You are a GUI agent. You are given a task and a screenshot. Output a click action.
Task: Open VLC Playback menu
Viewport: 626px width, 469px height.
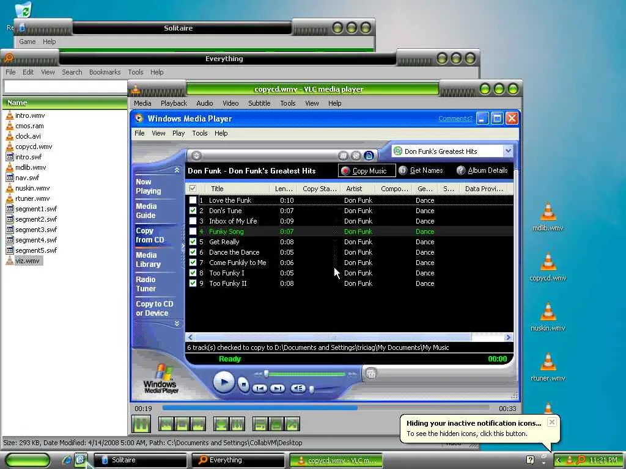pos(174,103)
